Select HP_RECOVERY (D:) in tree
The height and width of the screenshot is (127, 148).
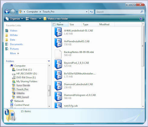pyautogui.click(x=27, y=73)
